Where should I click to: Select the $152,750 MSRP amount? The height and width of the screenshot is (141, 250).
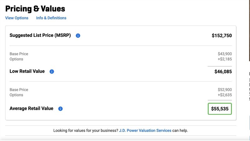[222, 36]
